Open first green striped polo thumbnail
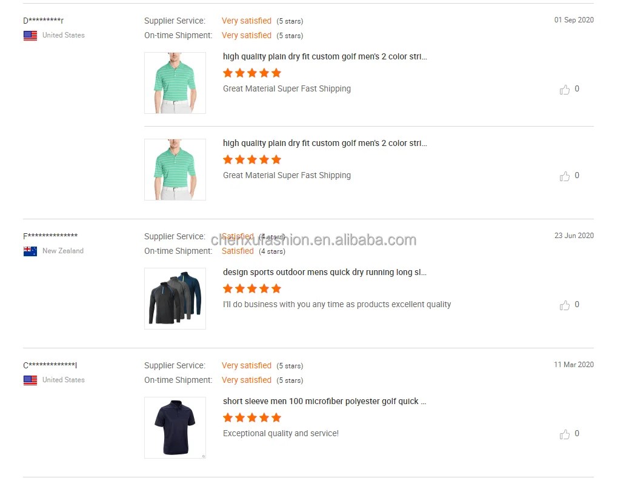The width and height of the screenshot is (626, 478). (x=175, y=83)
